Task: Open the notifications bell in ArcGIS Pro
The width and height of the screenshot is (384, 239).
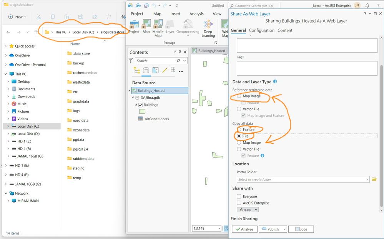Action: click(367, 5)
